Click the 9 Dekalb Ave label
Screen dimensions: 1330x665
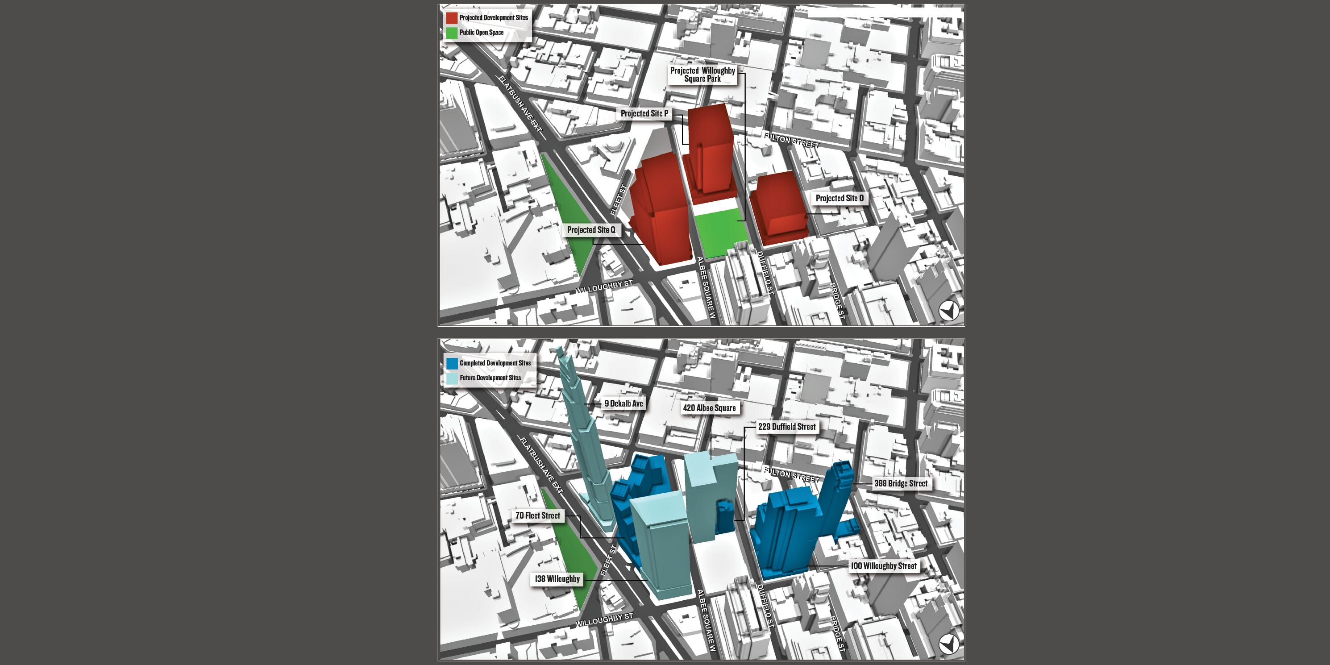point(623,404)
